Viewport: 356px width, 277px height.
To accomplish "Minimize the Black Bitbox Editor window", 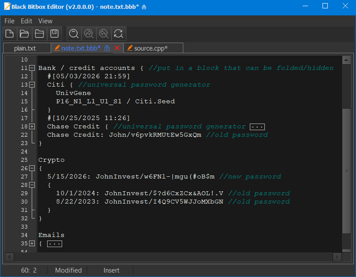I will (305, 6).
